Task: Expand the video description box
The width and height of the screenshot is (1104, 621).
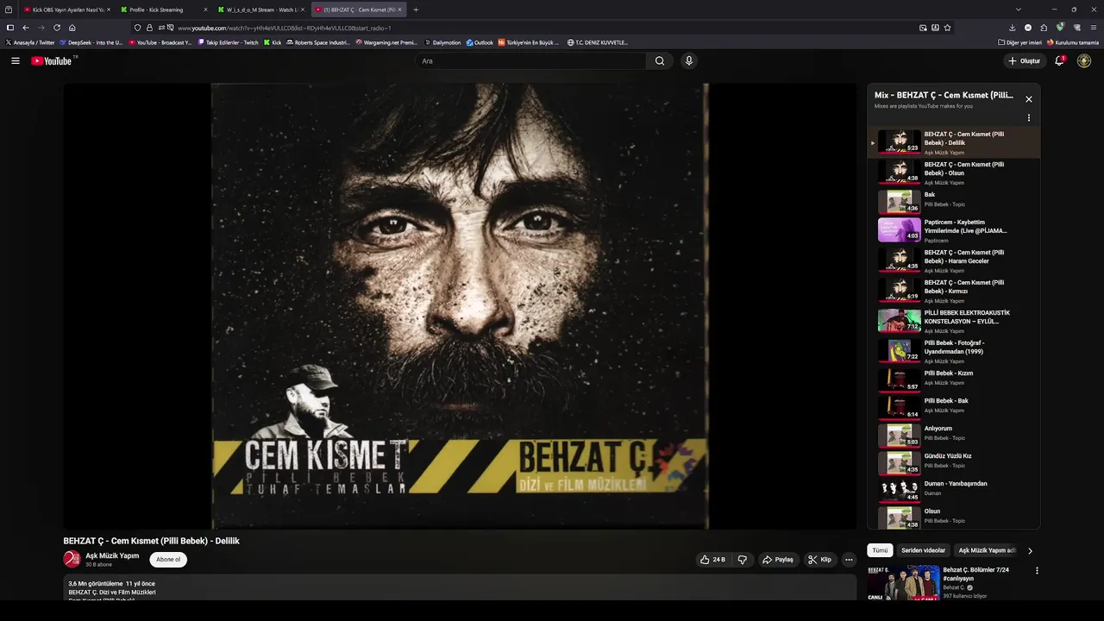Action: pyautogui.click(x=460, y=588)
